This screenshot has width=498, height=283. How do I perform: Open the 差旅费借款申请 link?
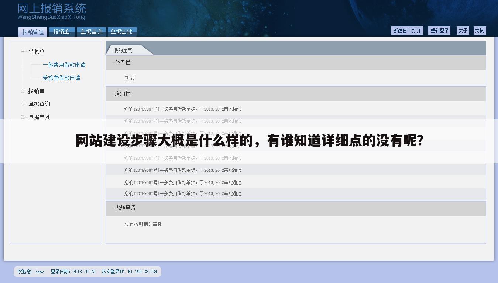61,78
